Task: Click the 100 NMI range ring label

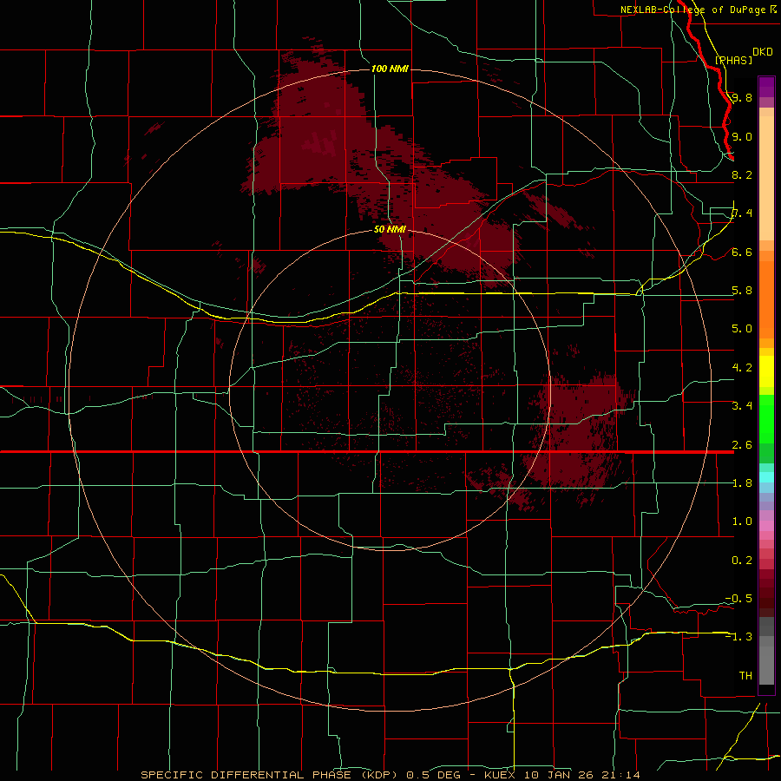Action: [x=390, y=69]
